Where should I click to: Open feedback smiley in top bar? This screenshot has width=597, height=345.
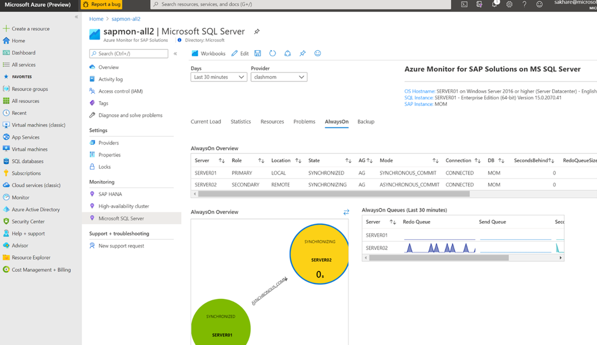coord(540,5)
